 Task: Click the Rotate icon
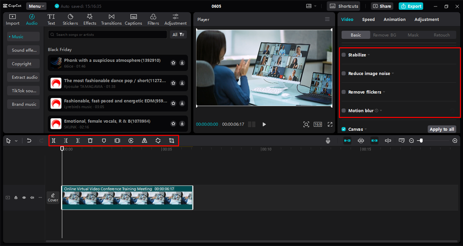(158, 141)
